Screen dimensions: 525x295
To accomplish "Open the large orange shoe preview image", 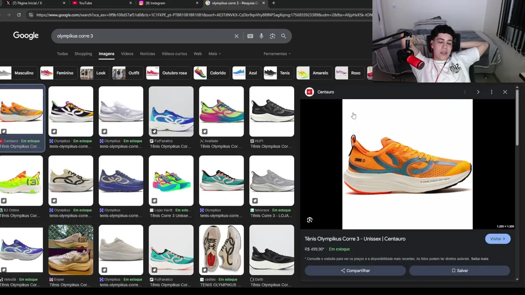I will pyautogui.click(x=407, y=164).
